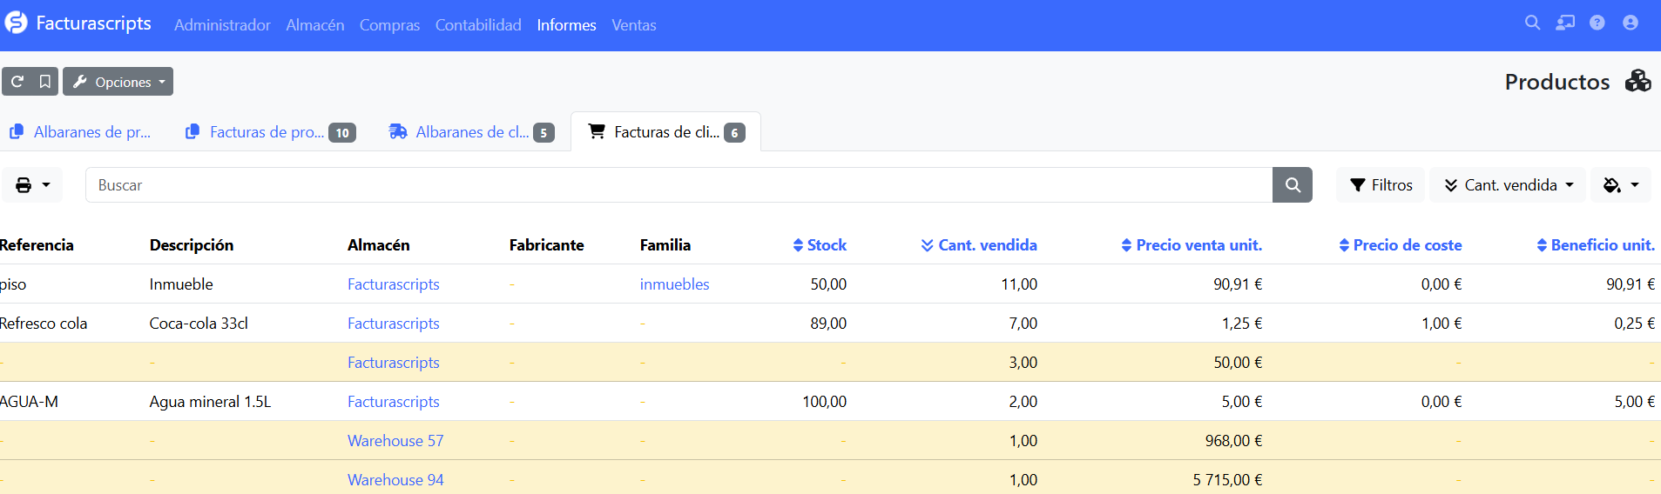The image size is (1661, 494).
Task: Open the top bar search icon
Action: [1532, 23]
